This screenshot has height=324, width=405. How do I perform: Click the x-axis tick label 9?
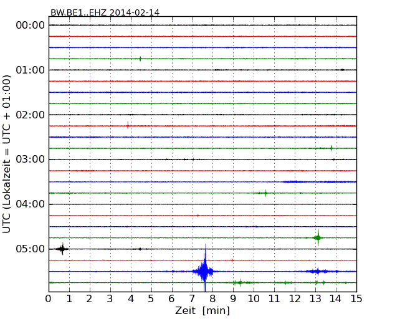point(233,299)
